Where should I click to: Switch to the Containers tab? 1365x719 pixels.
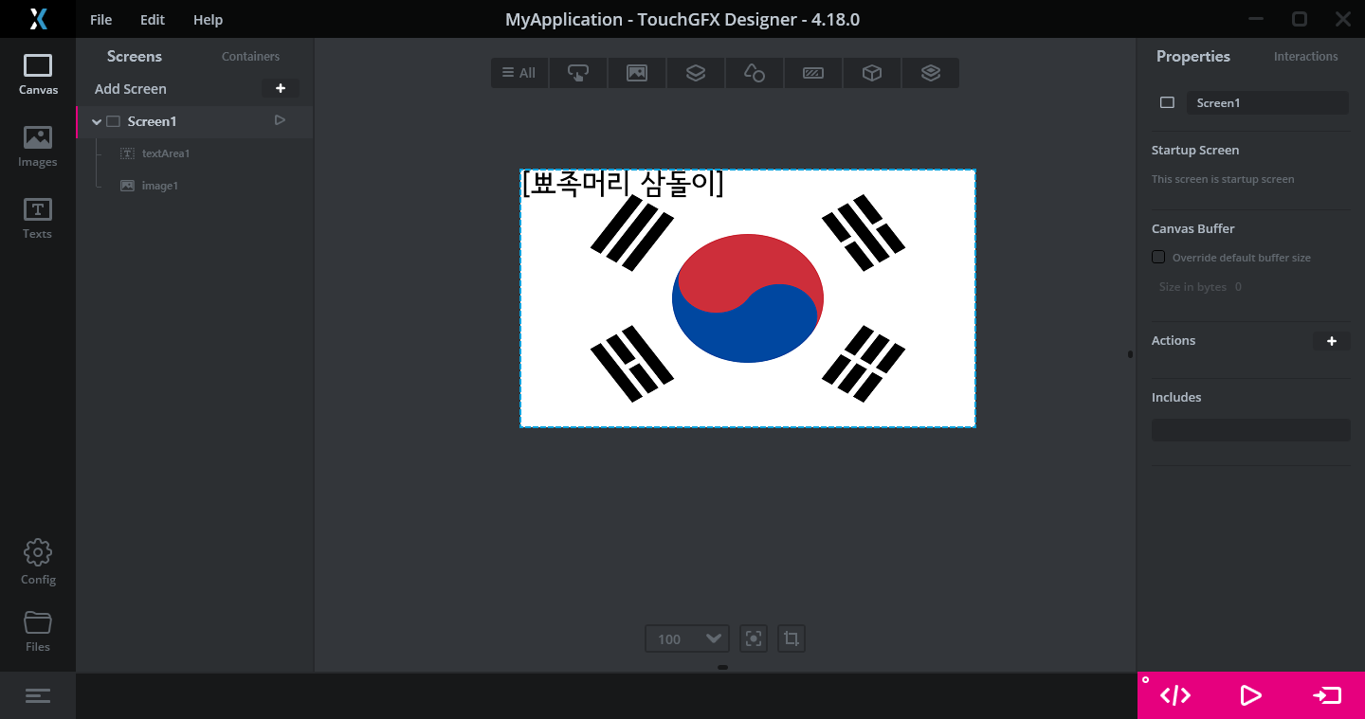pos(250,57)
